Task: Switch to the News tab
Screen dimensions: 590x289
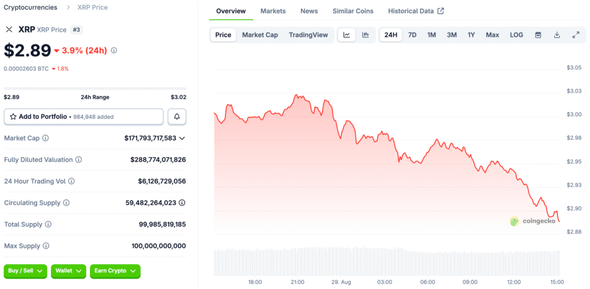Action: click(309, 11)
